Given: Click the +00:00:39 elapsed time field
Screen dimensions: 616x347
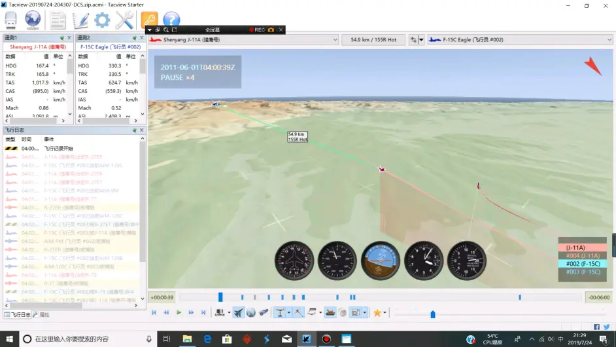Looking at the screenshot, I should 162,297.
